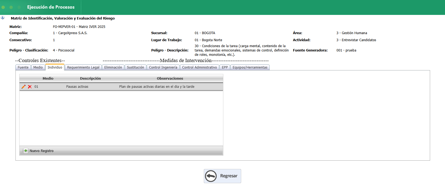Screen dimensions: 445x188
Task: Click the 'Fuente Generadora:' label
Action: (310, 50)
